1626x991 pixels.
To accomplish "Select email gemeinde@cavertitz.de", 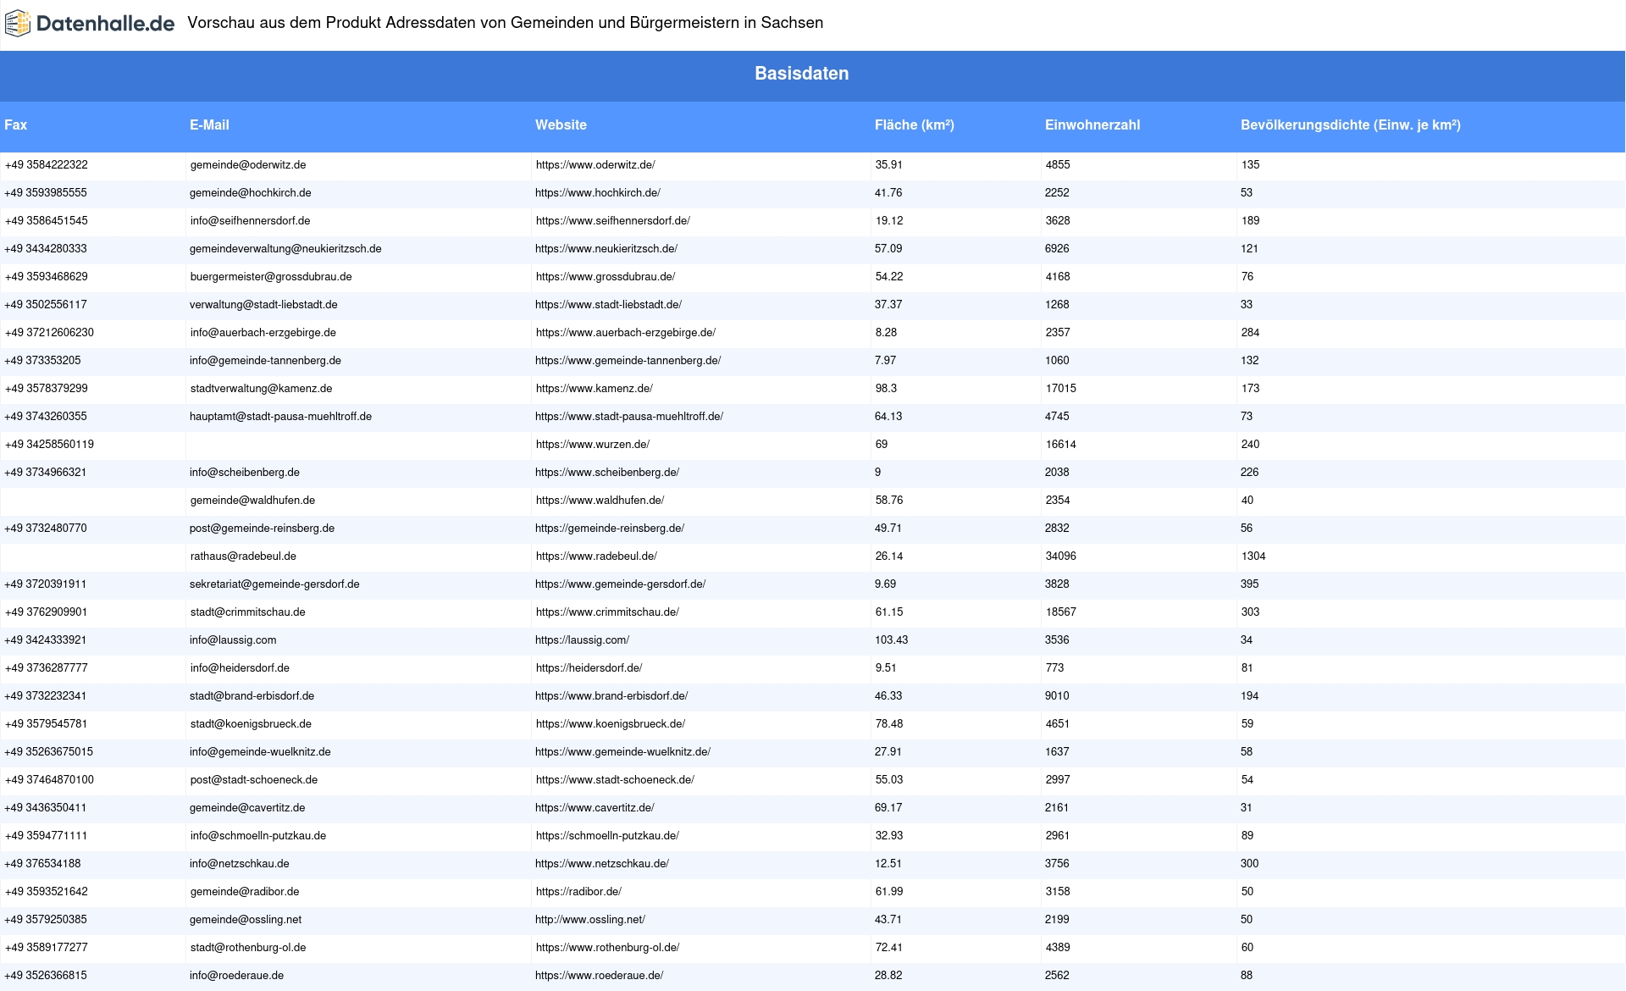I will [247, 808].
